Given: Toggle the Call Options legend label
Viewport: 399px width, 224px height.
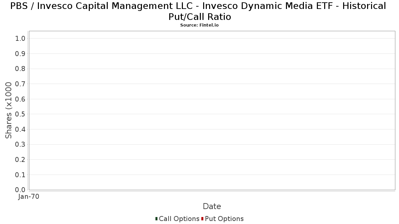Looking at the screenshot, I should [x=179, y=219].
